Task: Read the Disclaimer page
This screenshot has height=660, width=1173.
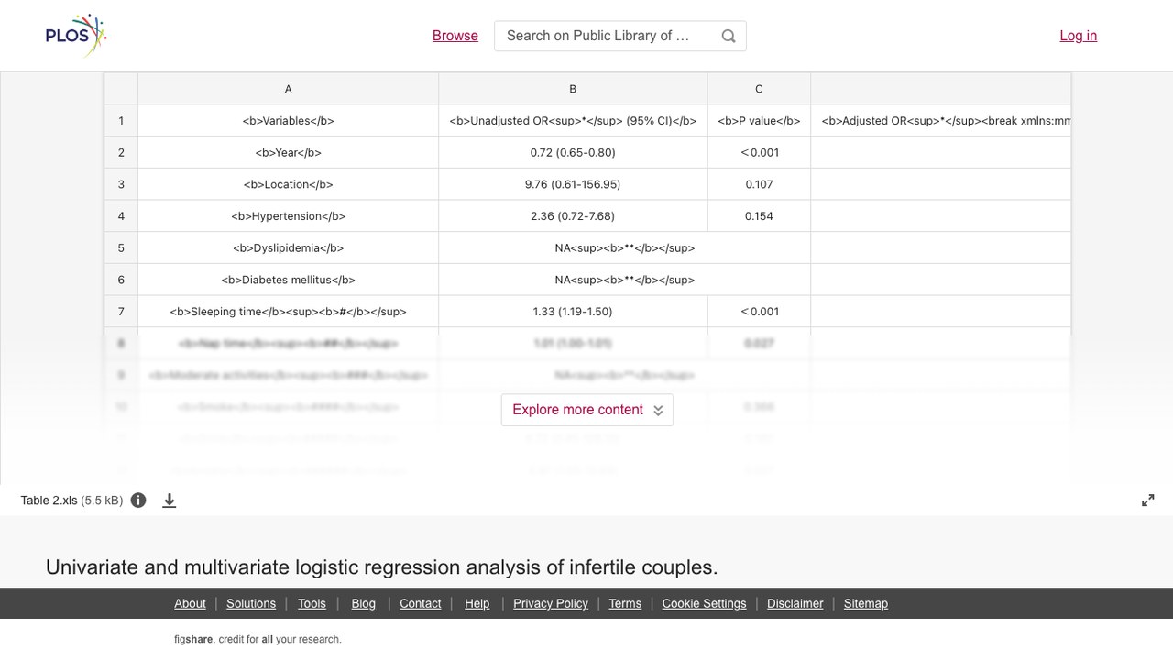Action: pos(795,603)
